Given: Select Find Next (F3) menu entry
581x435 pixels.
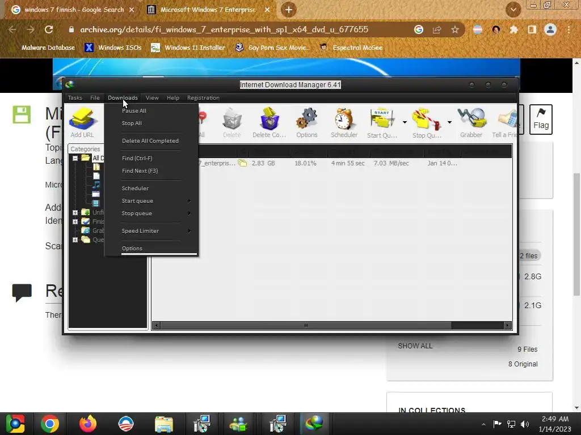Looking at the screenshot, I should click(x=151, y=170).
